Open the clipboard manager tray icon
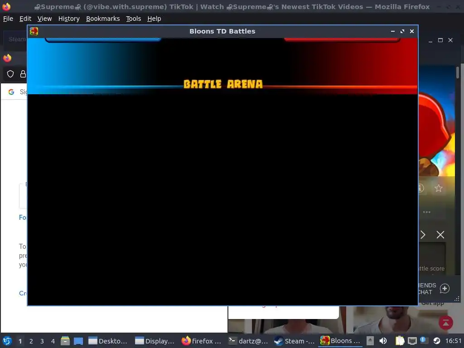The width and height of the screenshot is (464, 348). (x=400, y=341)
